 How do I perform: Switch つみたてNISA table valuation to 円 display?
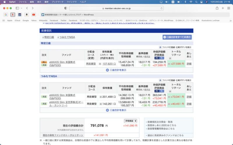pyautogui.click(x=157, y=91)
